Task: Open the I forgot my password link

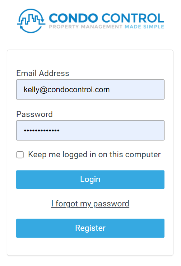Action: (90, 204)
